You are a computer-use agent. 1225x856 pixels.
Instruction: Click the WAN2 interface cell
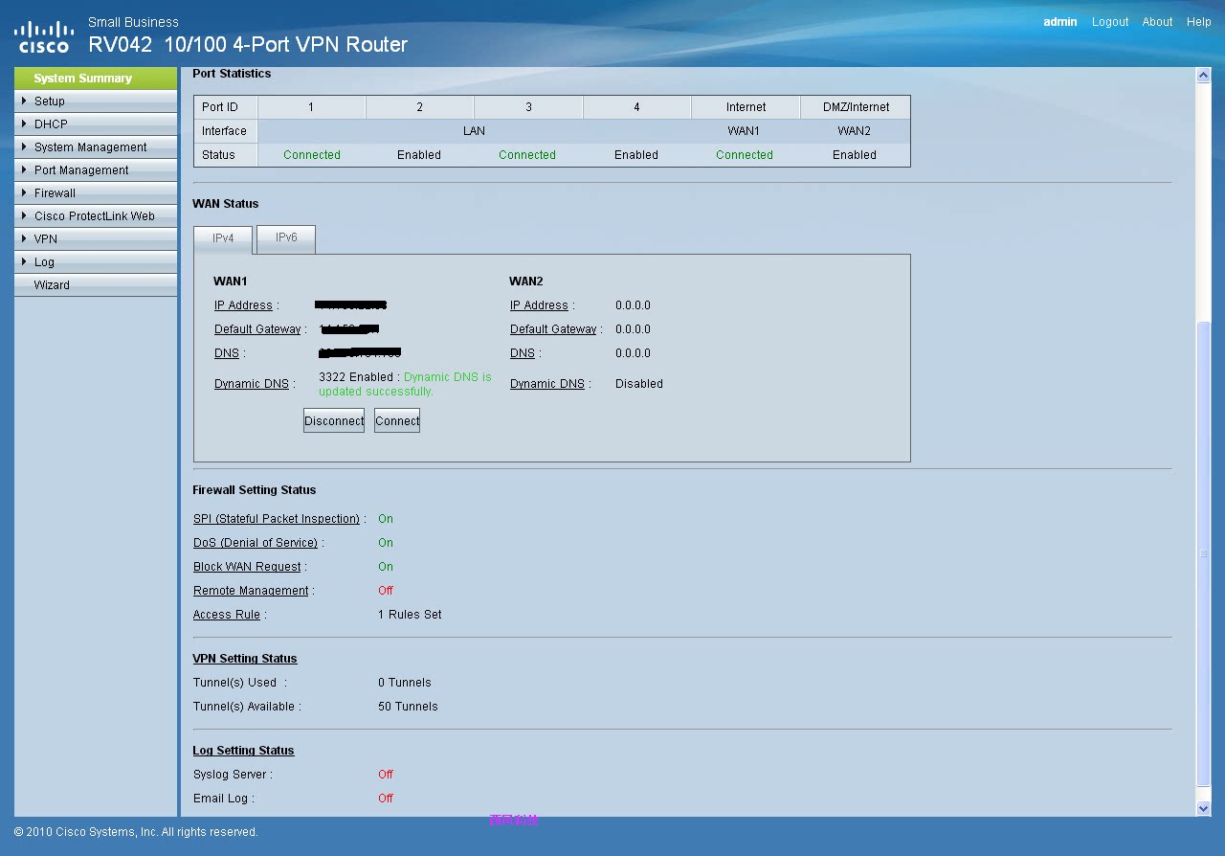tap(855, 131)
